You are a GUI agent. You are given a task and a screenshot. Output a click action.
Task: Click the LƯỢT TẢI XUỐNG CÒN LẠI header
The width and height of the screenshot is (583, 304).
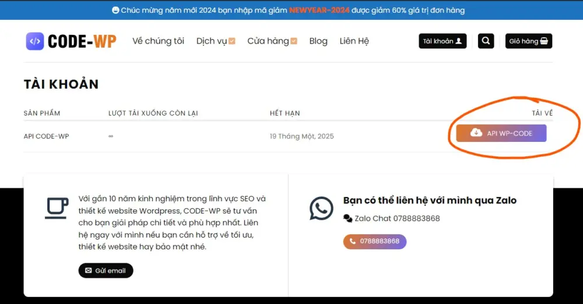[x=153, y=113]
